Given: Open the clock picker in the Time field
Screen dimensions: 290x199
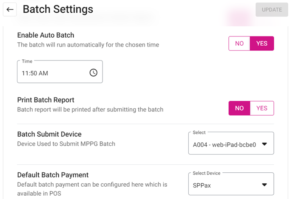Looking at the screenshot, I should click(x=94, y=73).
